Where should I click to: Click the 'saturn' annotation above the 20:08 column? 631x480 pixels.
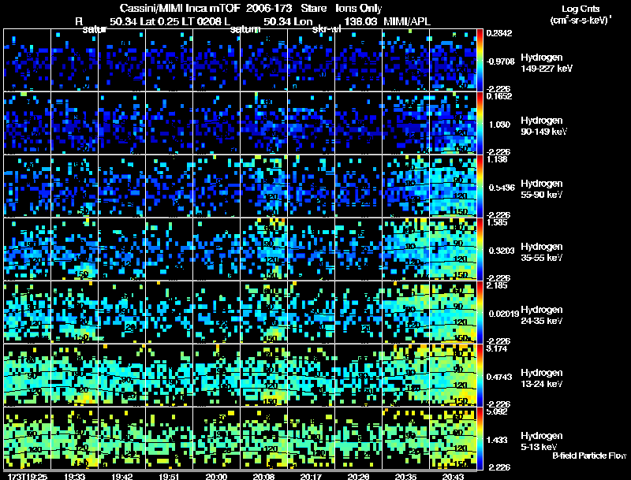(245, 29)
